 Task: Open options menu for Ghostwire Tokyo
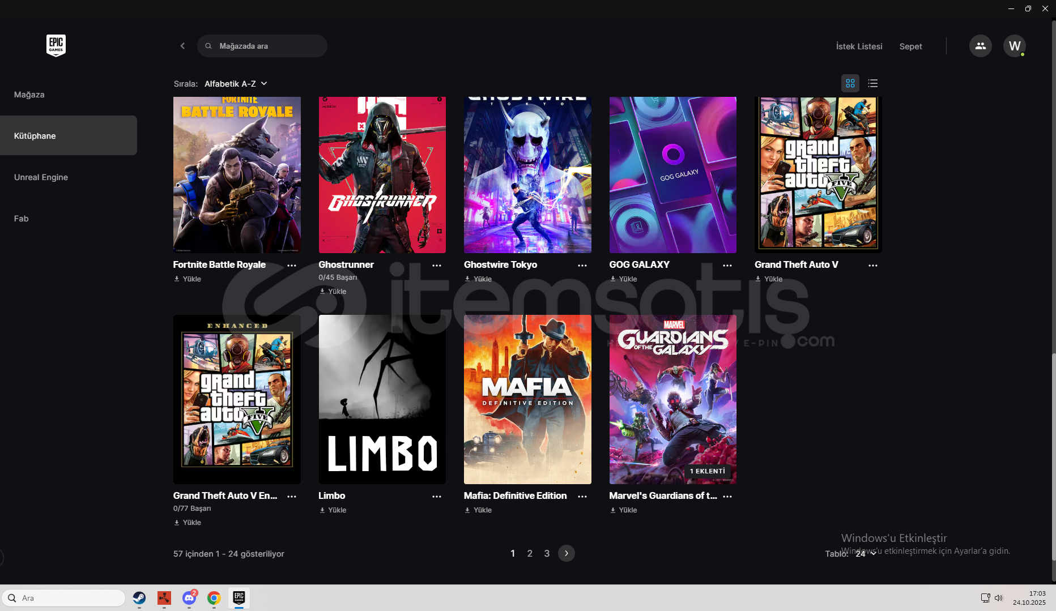tap(582, 265)
